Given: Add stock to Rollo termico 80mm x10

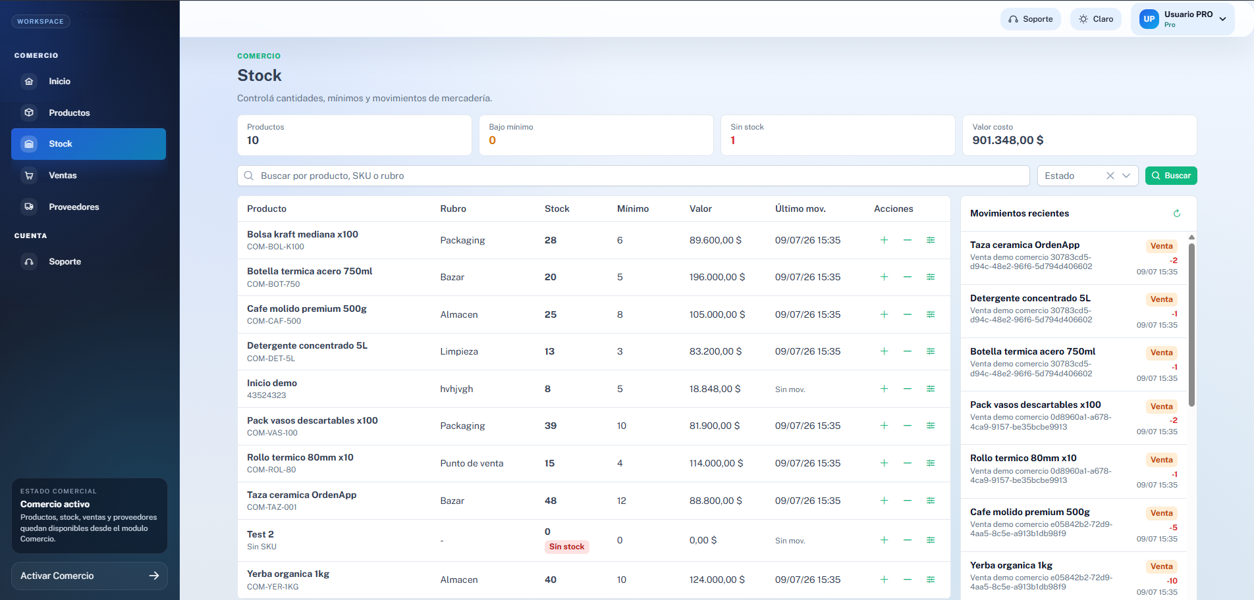Looking at the screenshot, I should [x=884, y=463].
